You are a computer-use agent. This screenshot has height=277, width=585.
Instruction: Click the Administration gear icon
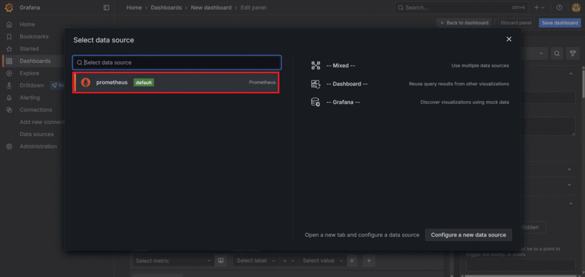[x=9, y=147]
